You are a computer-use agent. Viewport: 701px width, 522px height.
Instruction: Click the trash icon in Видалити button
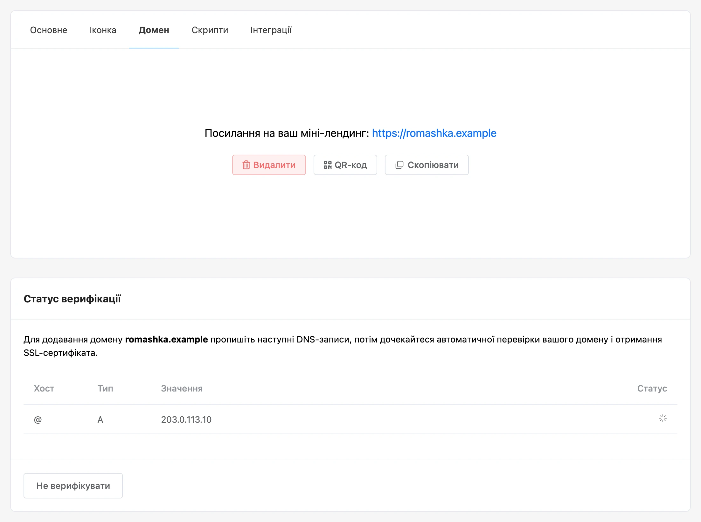tap(246, 165)
